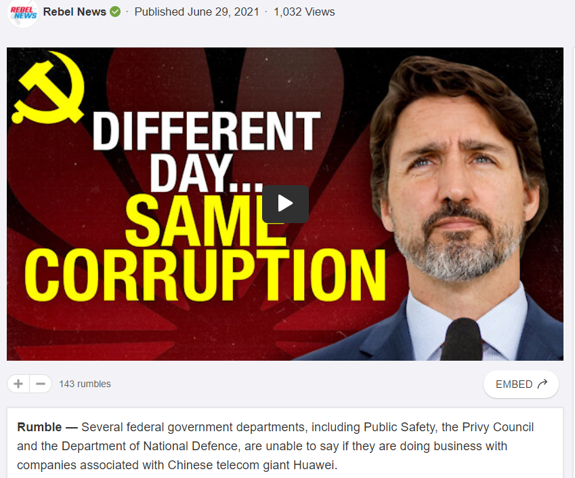Screen dimensions: 575x478
Task: Click the green verified badge
Action: [115, 12]
